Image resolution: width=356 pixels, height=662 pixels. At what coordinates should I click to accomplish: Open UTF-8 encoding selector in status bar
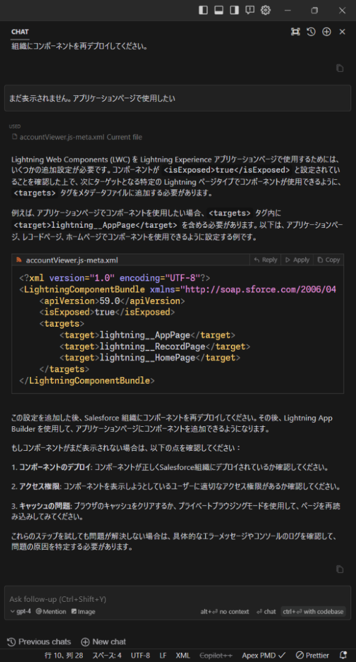pyautogui.click(x=141, y=655)
